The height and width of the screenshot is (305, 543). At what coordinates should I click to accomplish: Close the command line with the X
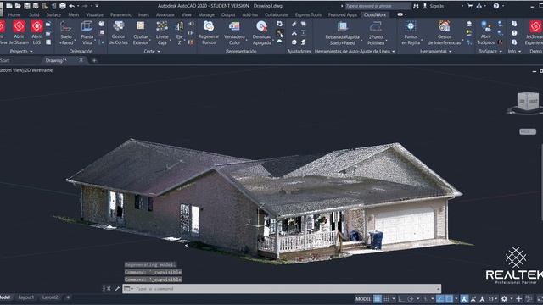coord(109,288)
